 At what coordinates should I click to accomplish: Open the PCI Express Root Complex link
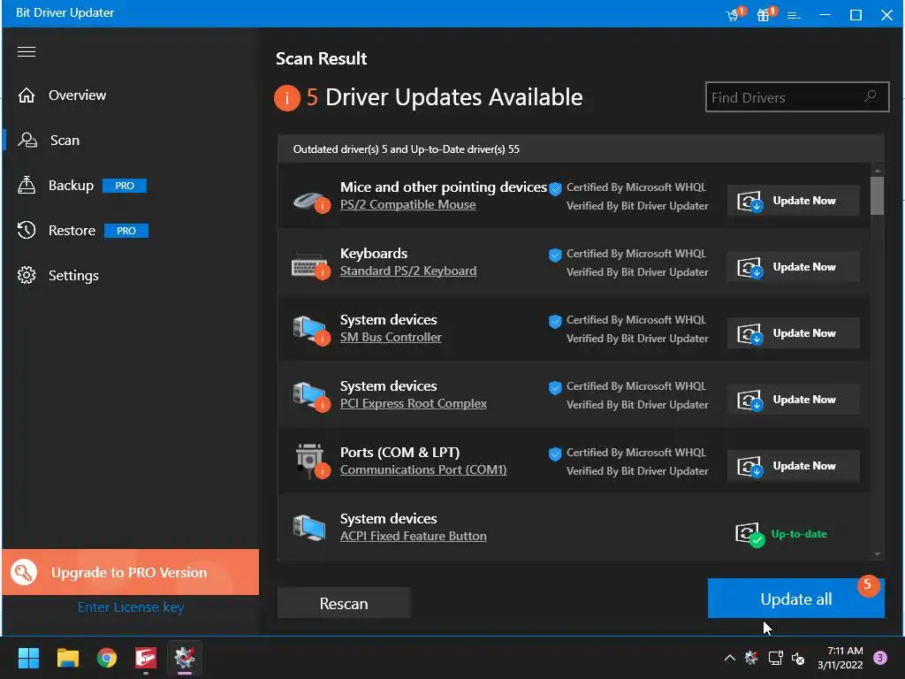click(414, 404)
